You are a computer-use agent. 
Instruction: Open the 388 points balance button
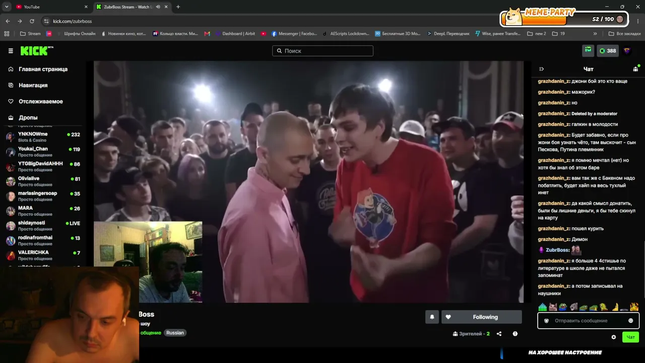pyautogui.click(x=608, y=51)
